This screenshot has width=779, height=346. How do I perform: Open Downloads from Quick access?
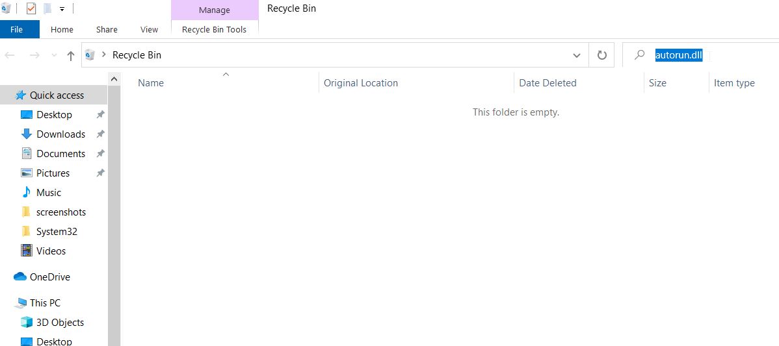point(60,134)
